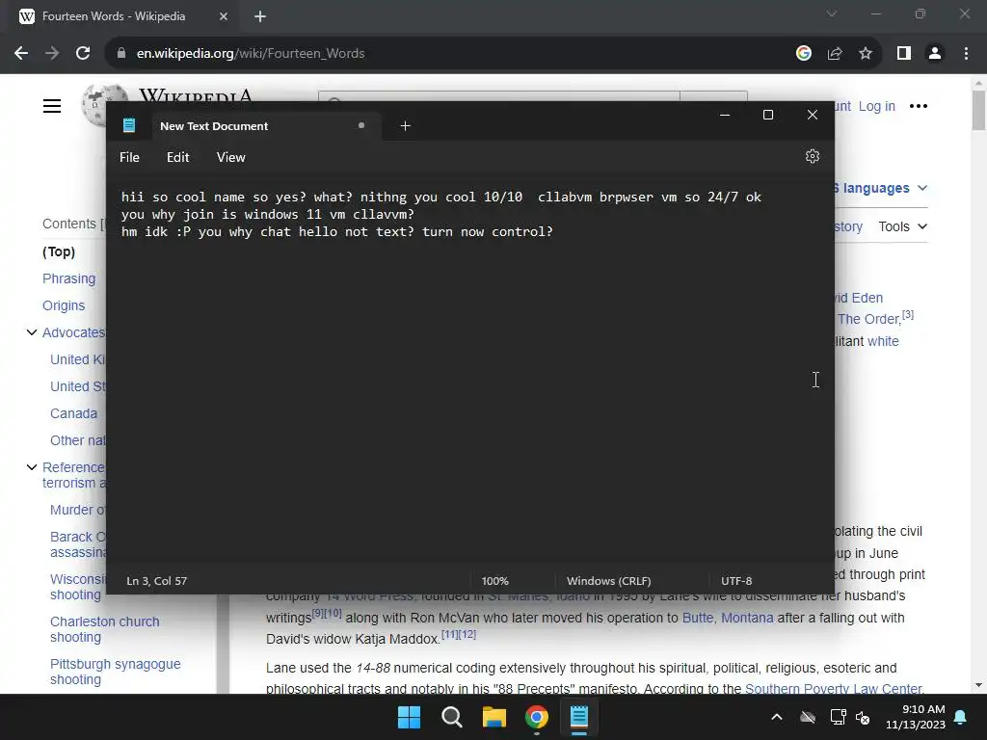
Task: Collapse the Advocates section in contents
Action: 32,332
